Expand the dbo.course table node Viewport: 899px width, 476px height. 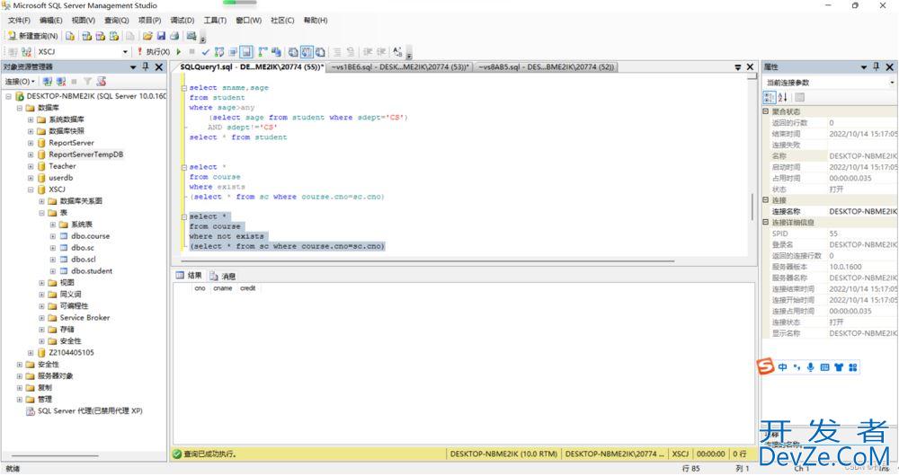pos(53,236)
